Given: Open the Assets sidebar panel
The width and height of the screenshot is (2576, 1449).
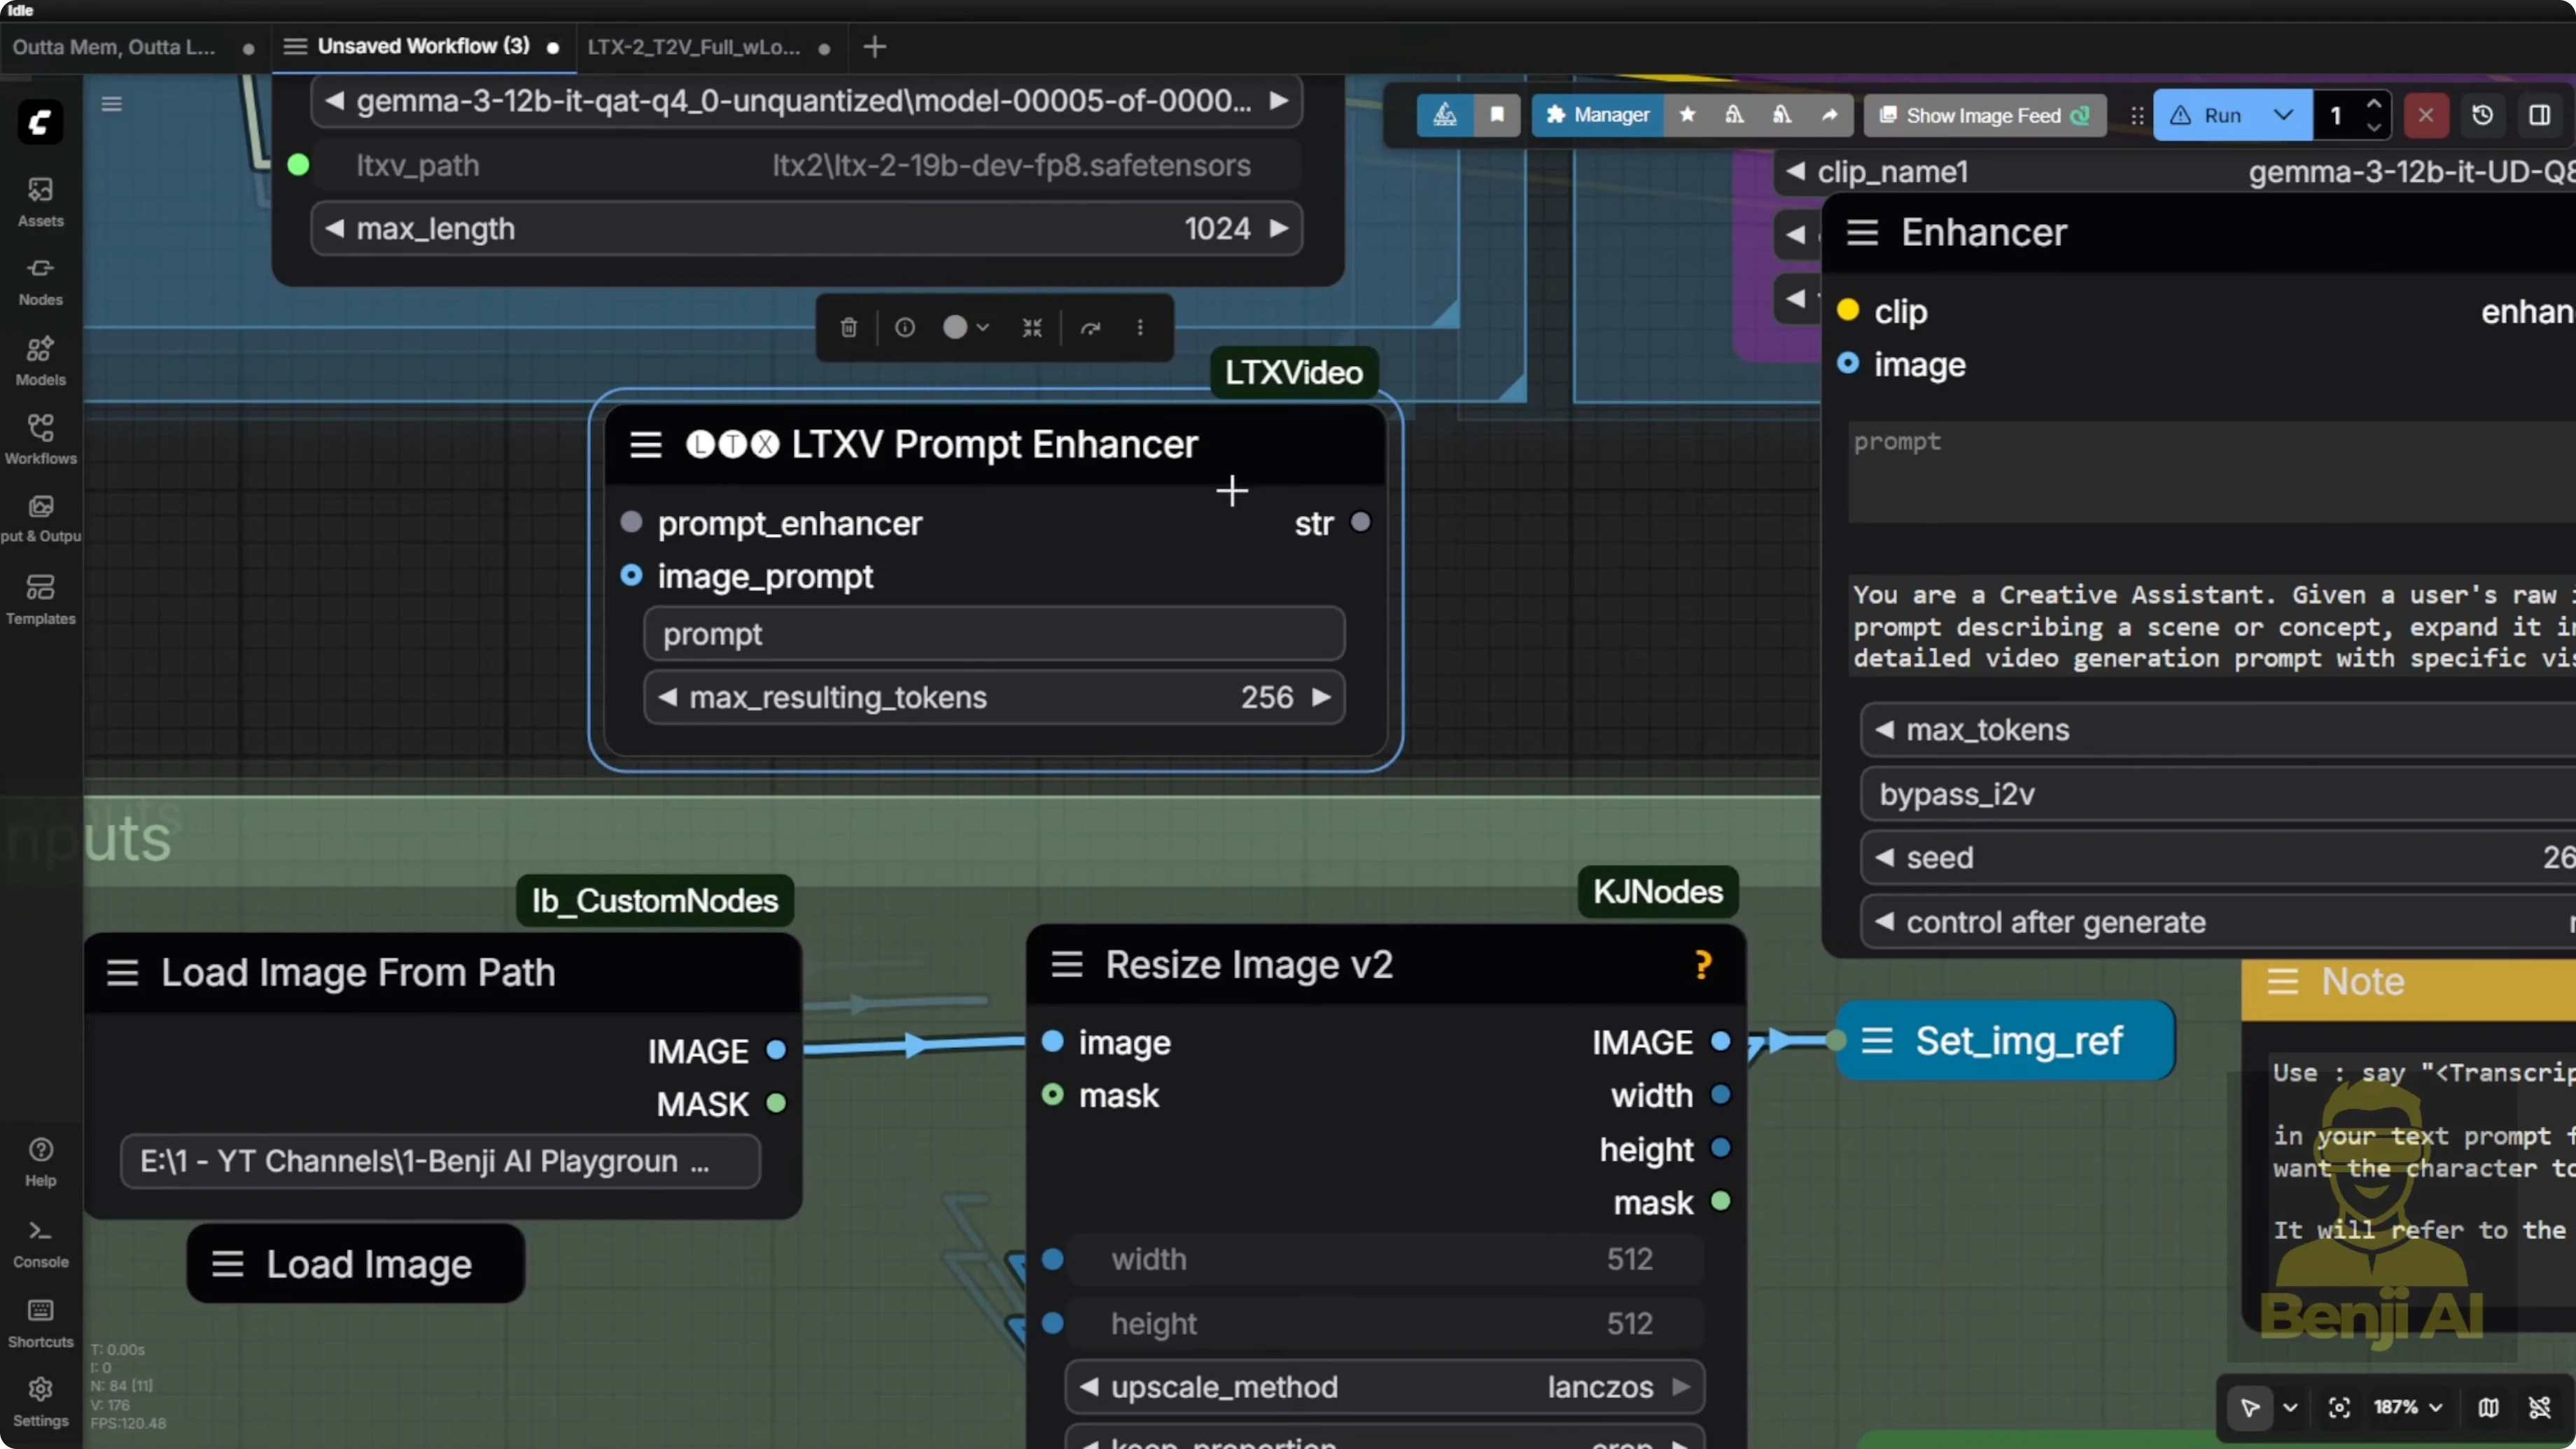Looking at the screenshot, I should click(40, 201).
